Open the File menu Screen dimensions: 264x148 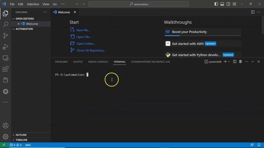pyautogui.click(x=12, y=4)
